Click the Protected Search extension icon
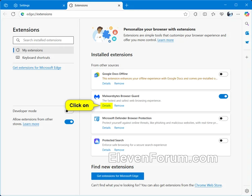This screenshot has height=196, width=252. click(x=97, y=141)
